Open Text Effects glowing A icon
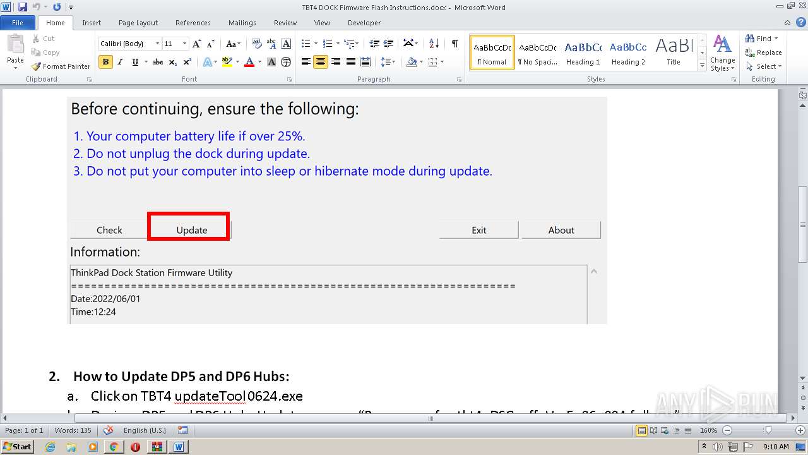 [207, 62]
